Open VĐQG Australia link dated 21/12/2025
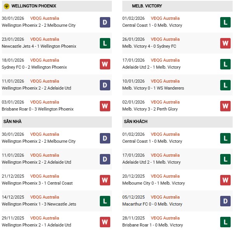Screen dimensions: 233x230 pyautogui.click(x=45, y=176)
